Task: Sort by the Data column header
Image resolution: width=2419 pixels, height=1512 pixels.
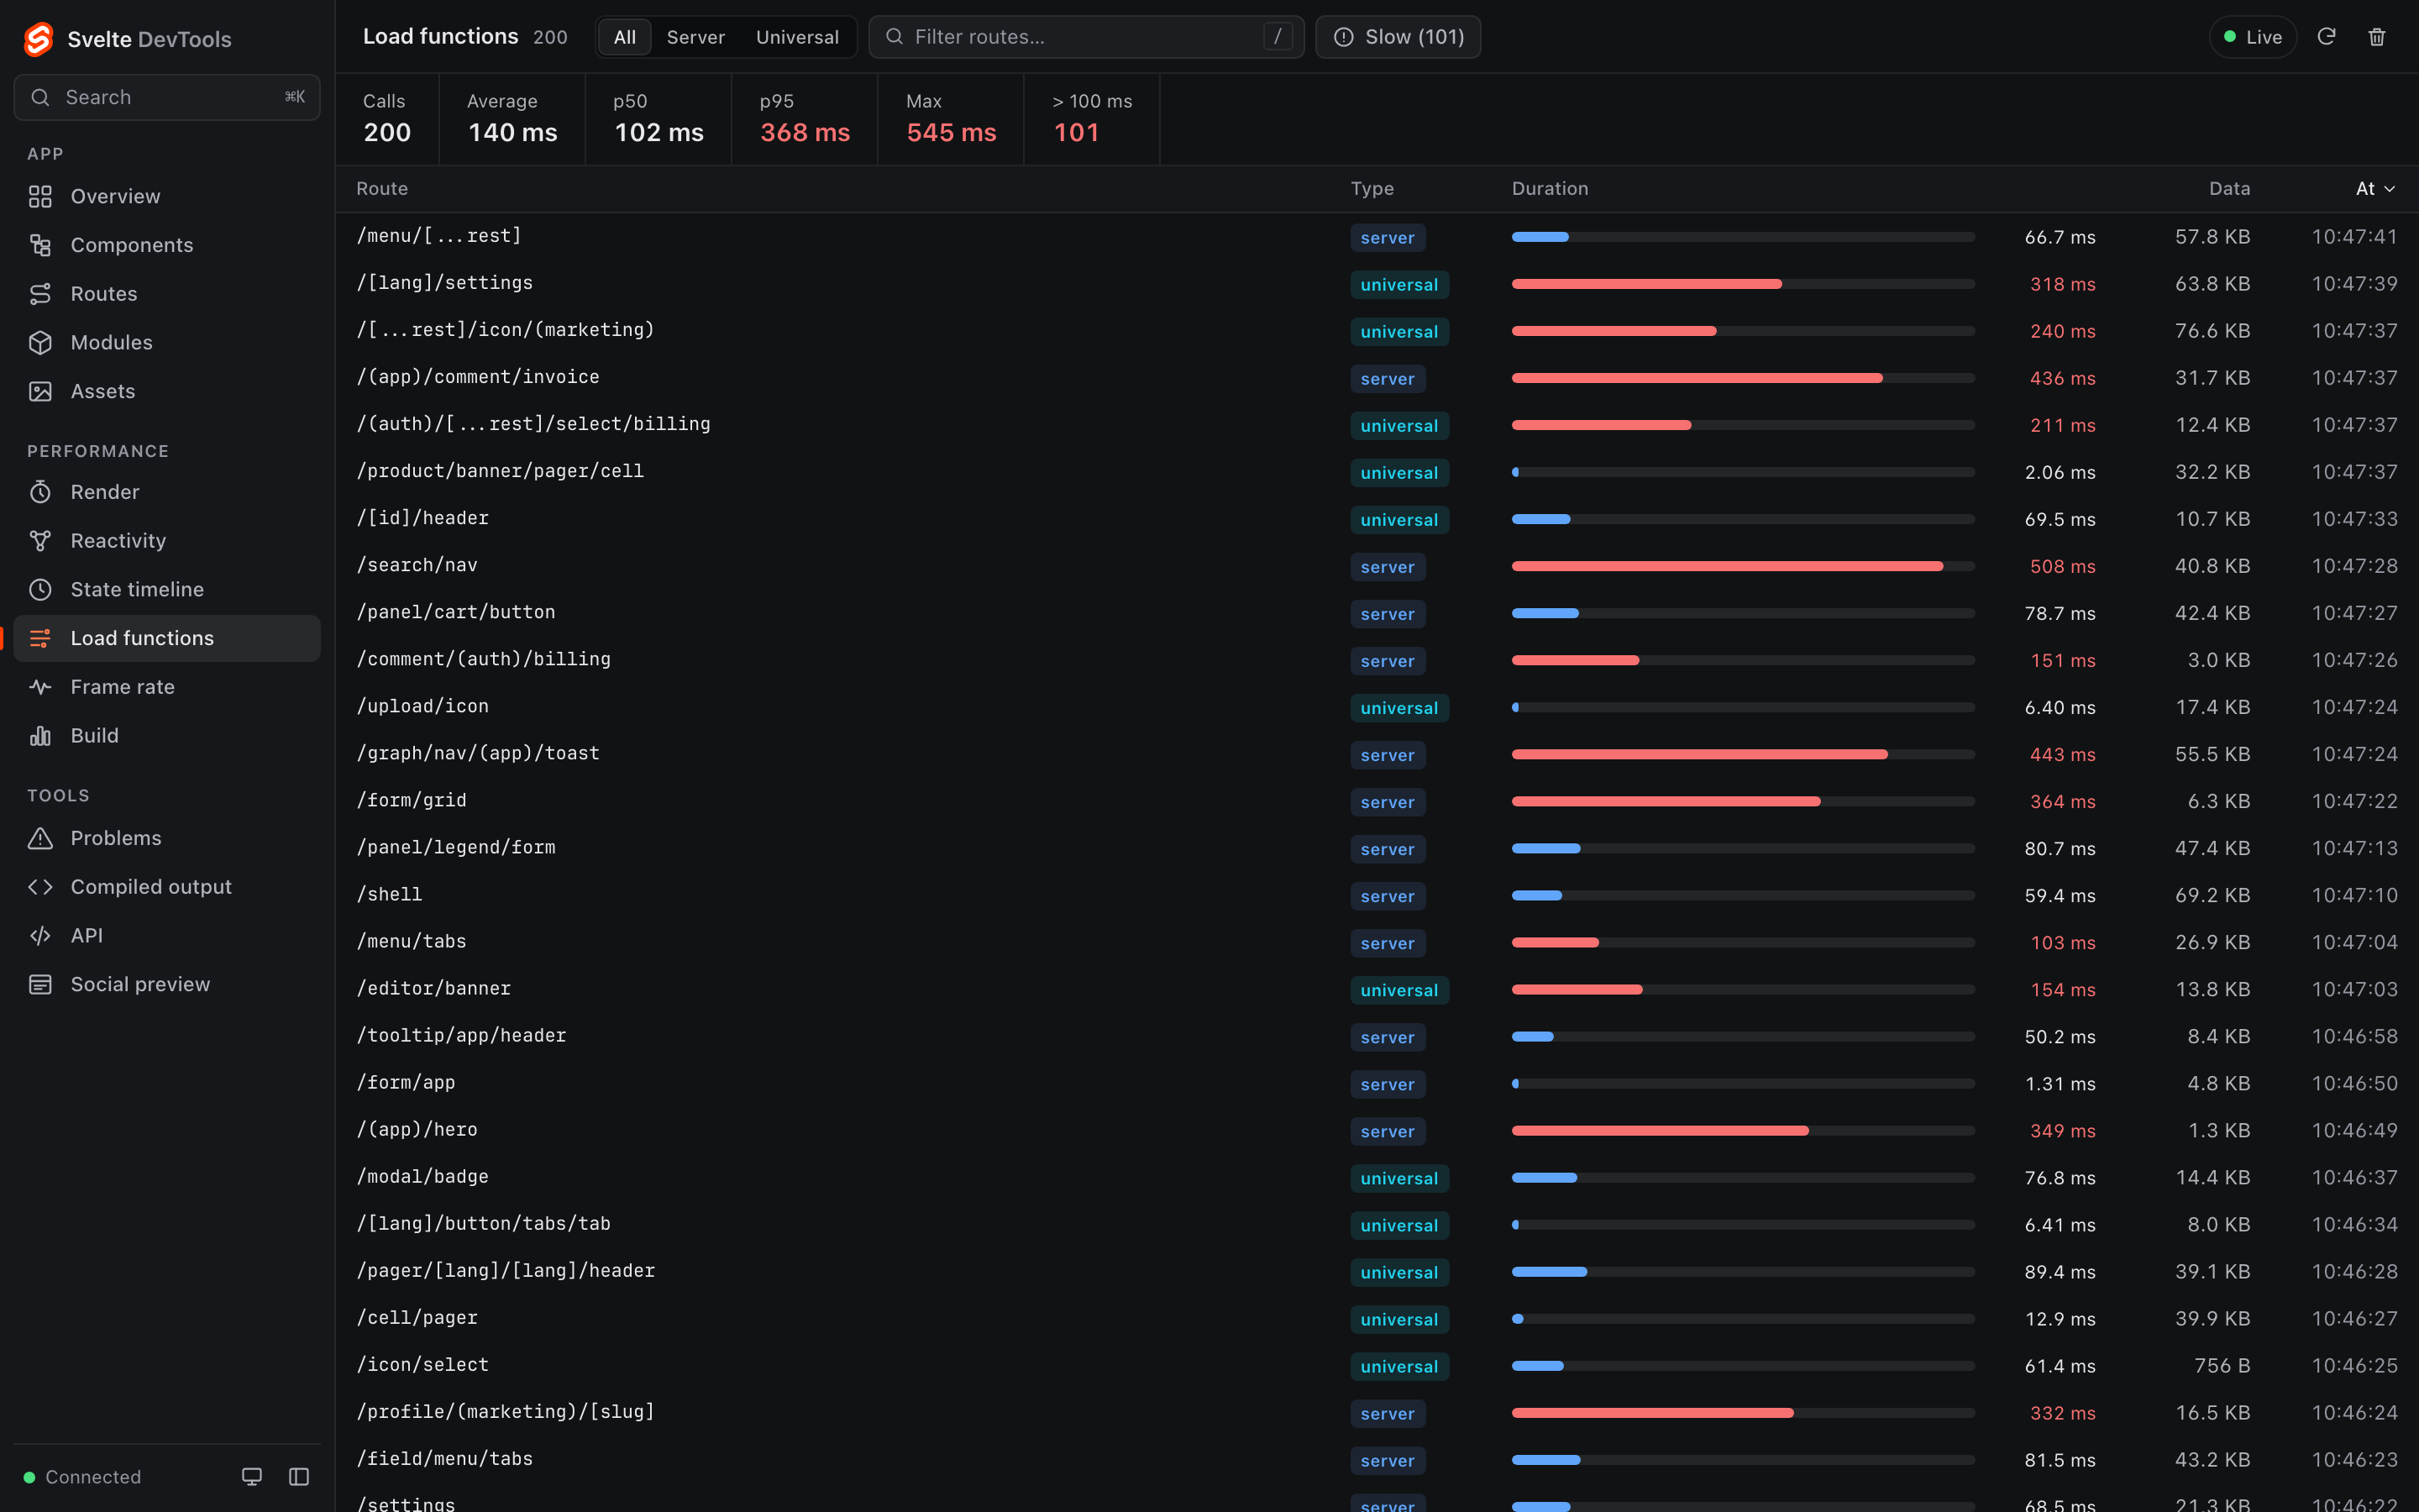Action: click(x=2229, y=189)
